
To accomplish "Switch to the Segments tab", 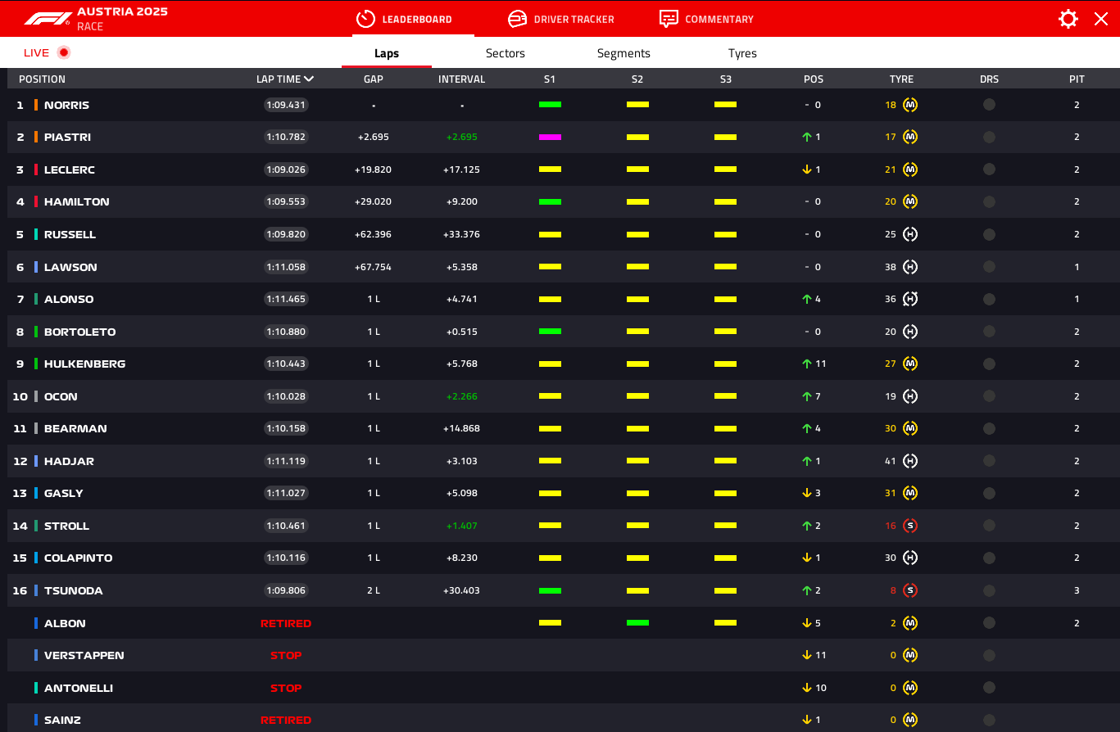I will pos(623,53).
